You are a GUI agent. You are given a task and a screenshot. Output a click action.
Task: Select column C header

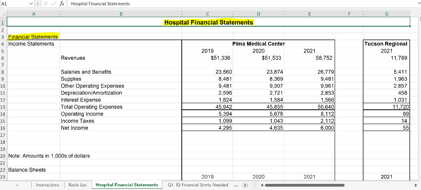coord(207,14)
